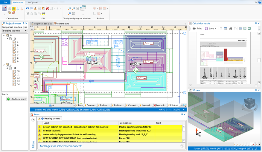Toggle ORTO mode in status bar
Viewport: 262px width, 152px height.
162,110
